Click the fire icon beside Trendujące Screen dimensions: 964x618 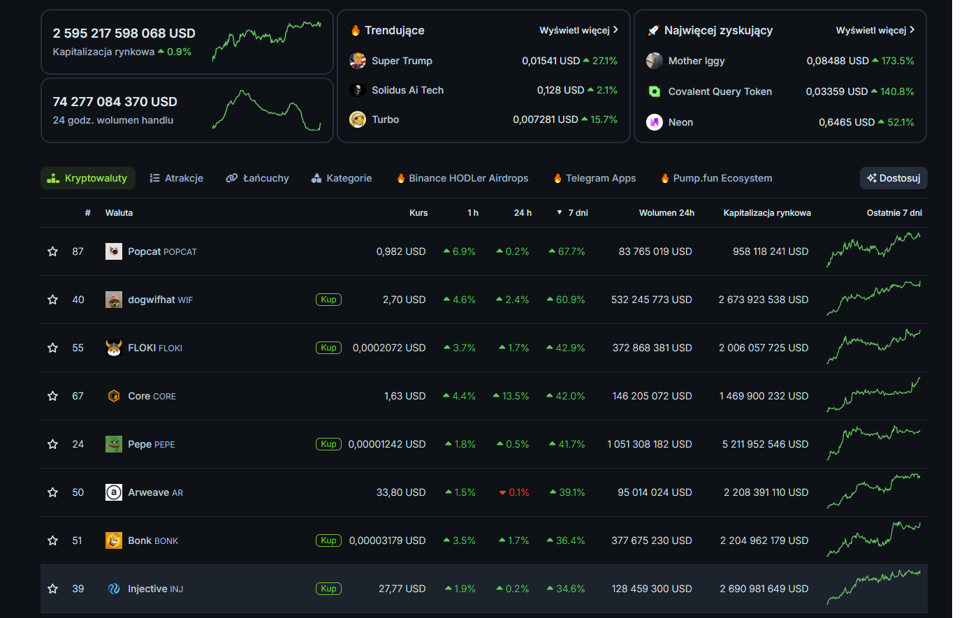coord(355,30)
